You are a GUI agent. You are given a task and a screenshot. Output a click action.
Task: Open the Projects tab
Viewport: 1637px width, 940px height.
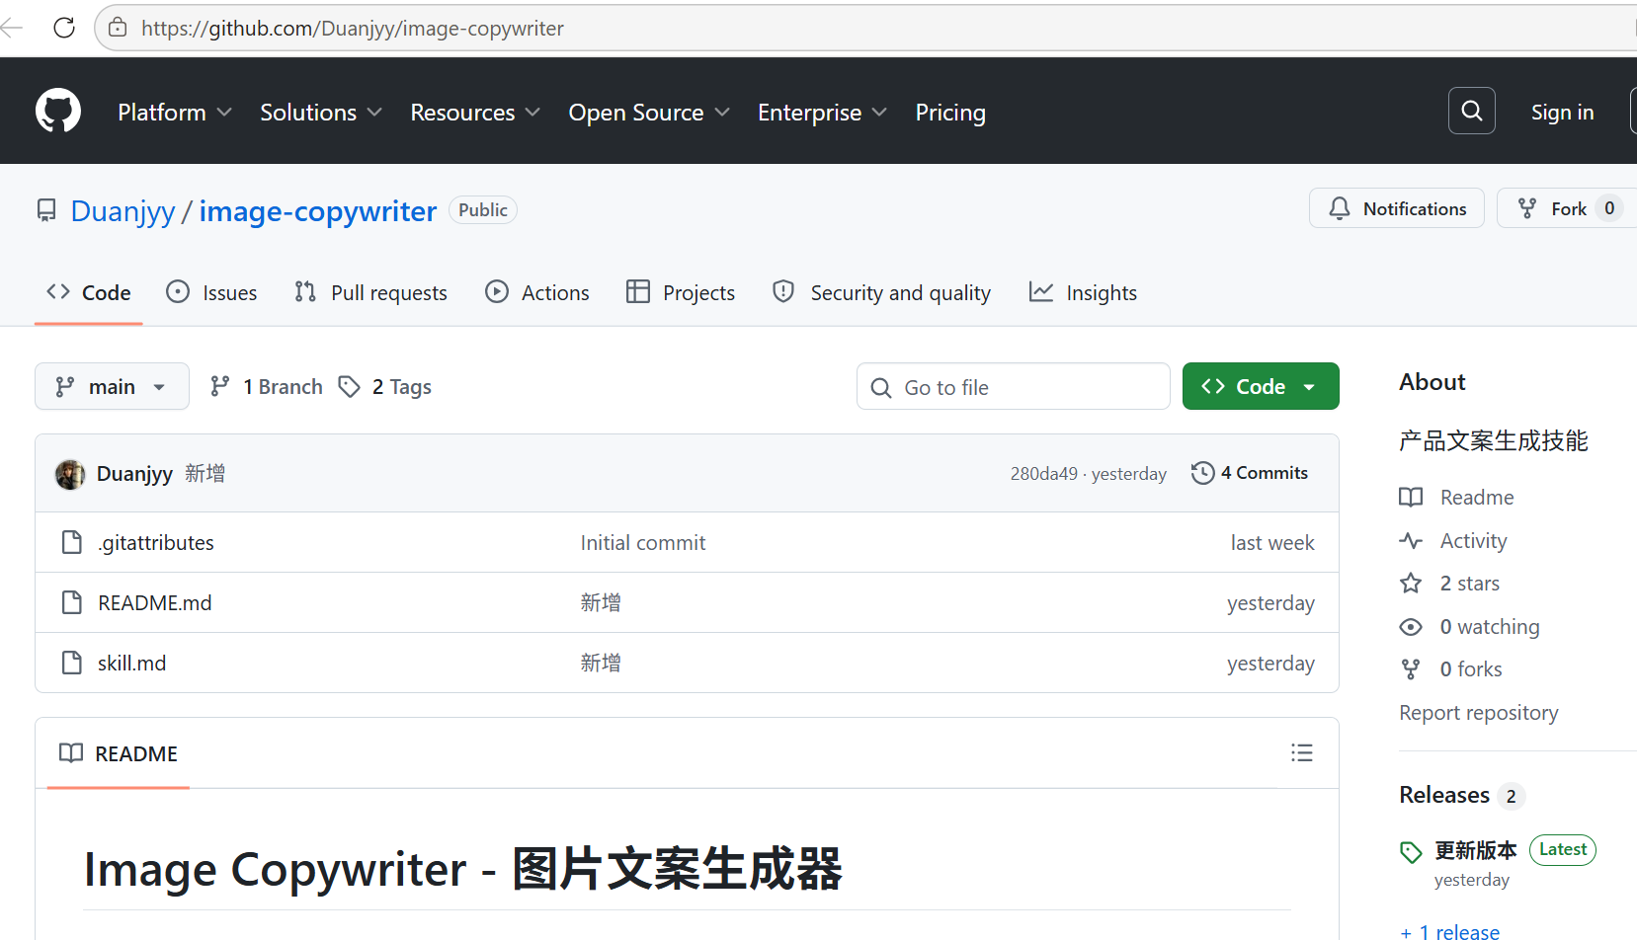click(681, 292)
